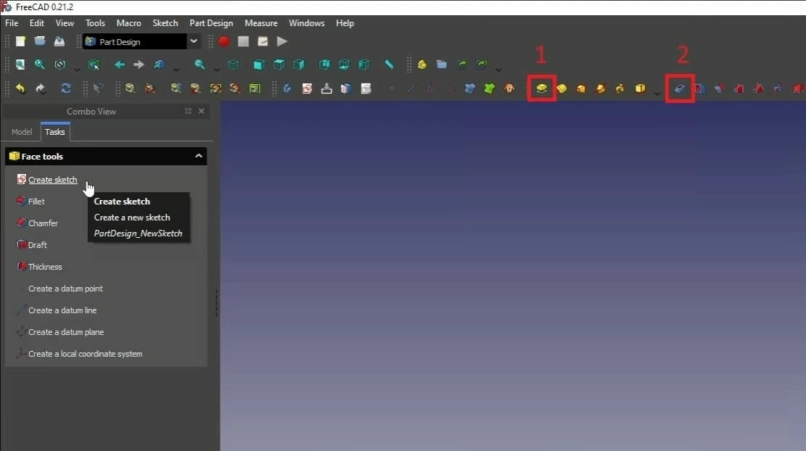
Task: Select the Pad tool highlighted as 1
Action: click(x=541, y=88)
